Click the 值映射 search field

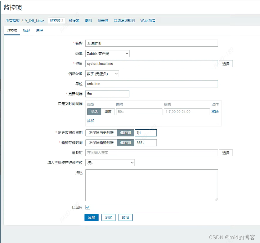151,153
